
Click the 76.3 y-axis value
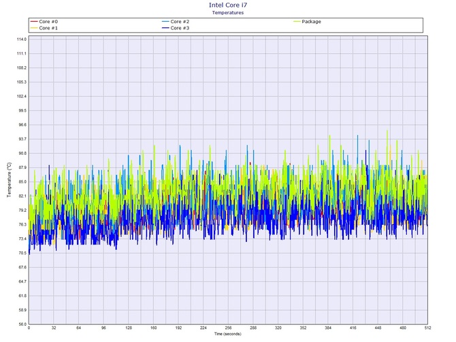pos(22,225)
